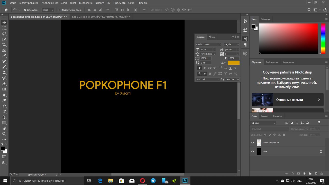Screen dimensions: 329x185
Task: Select the Blur tool
Action: pos(4,95)
